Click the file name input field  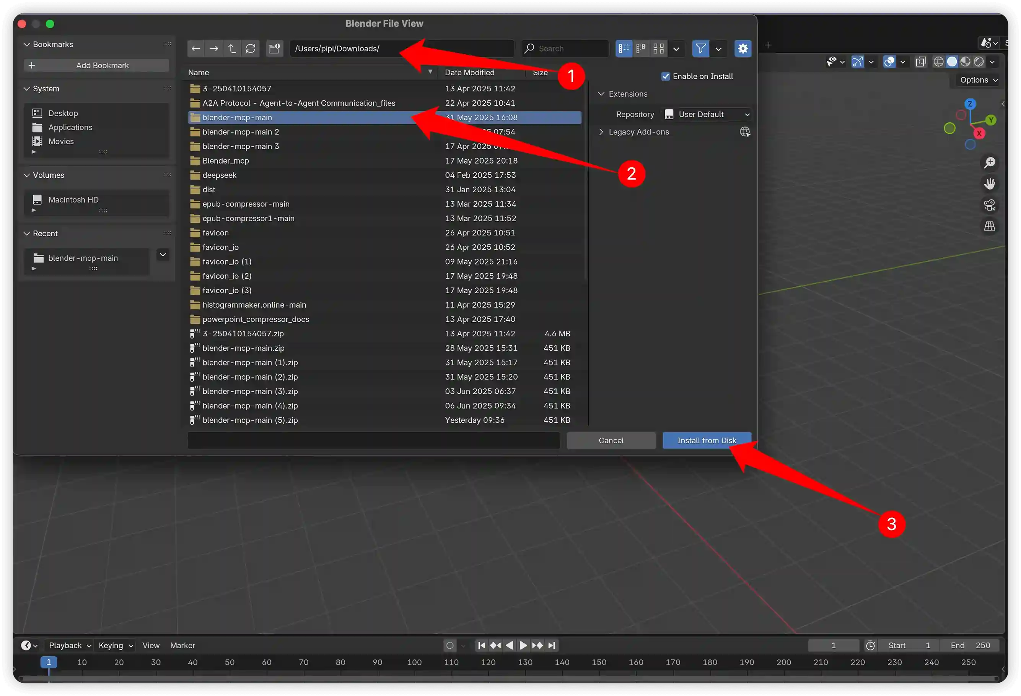[373, 441]
